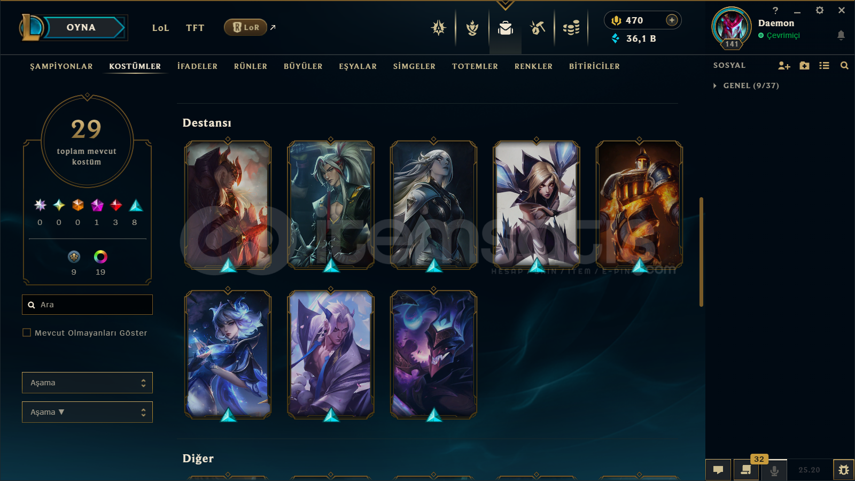Open the Aşama ▼ sort dropdown
855x481 pixels.
point(87,412)
